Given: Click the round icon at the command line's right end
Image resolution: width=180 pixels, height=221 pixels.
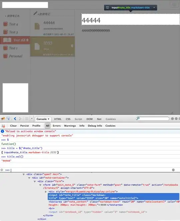Looking at the screenshot, I should 173,170.
